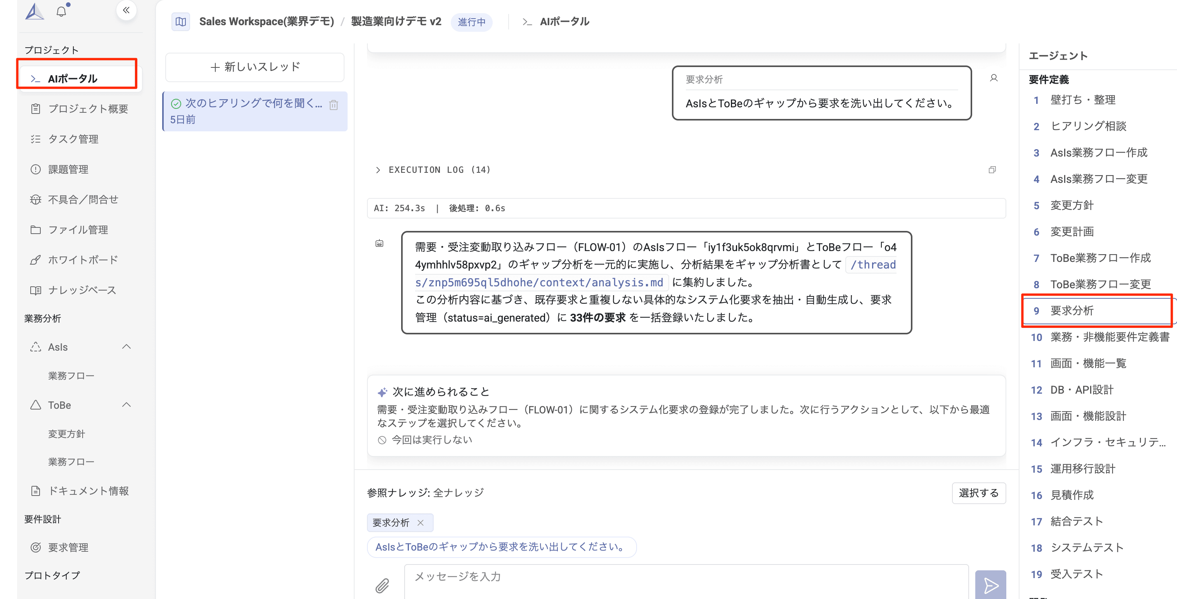Collapse the ToBe section chevron

126,404
